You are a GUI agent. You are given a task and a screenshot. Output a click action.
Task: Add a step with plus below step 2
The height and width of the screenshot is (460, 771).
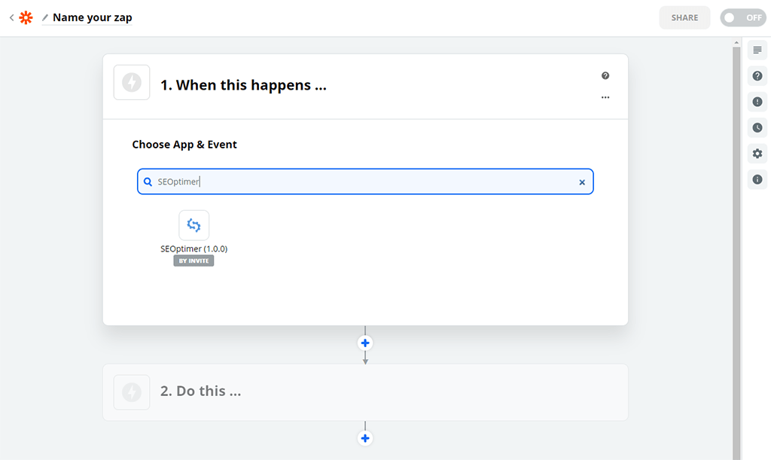click(x=365, y=438)
